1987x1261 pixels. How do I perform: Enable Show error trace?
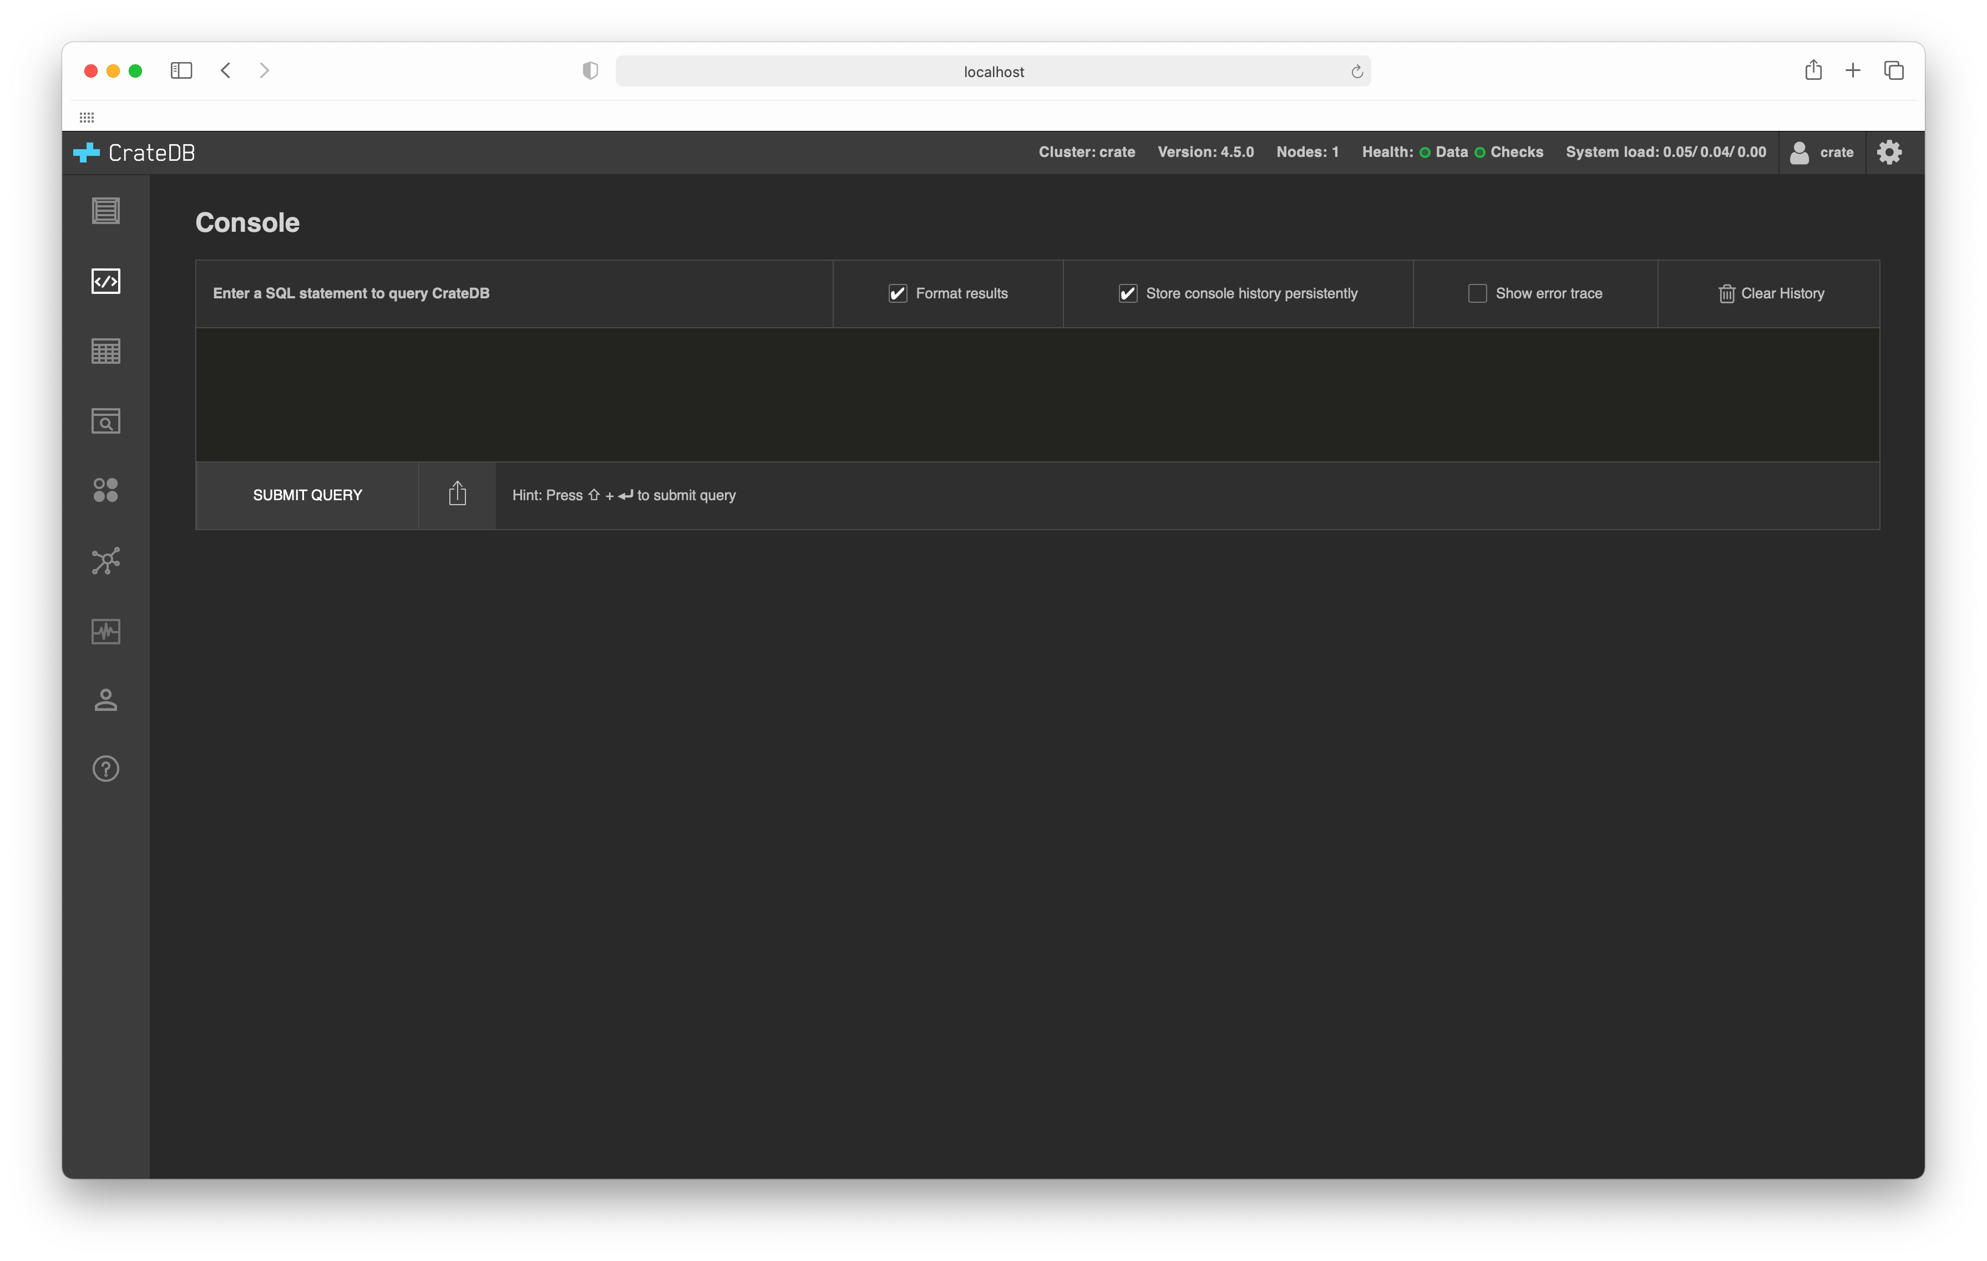coord(1477,293)
